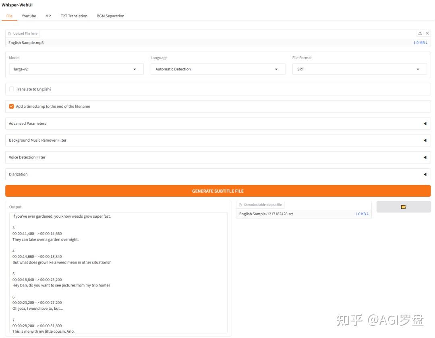The width and height of the screenshot is (435, 338).
Task: Open the BGM Separation tab
Action: pyautogui.click(x=110, y=16)
